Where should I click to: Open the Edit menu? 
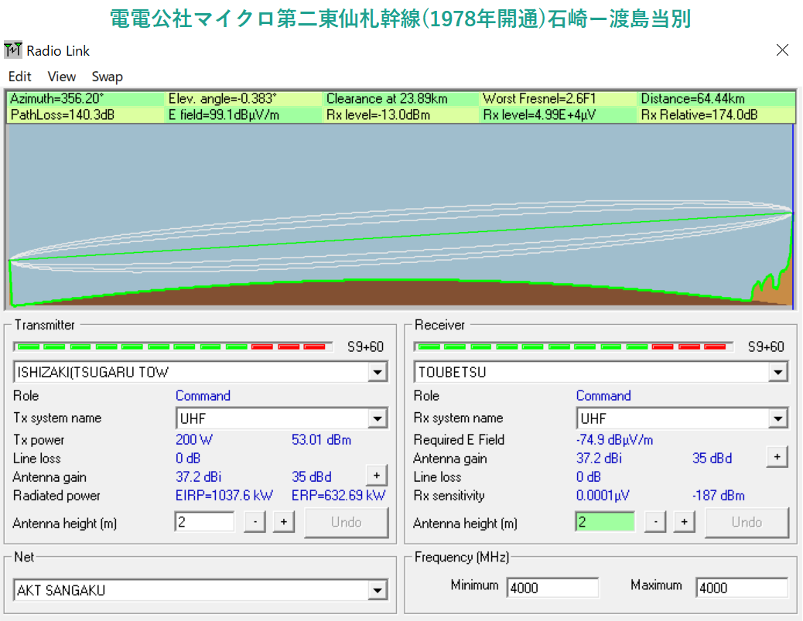click(x=19, y=77)
